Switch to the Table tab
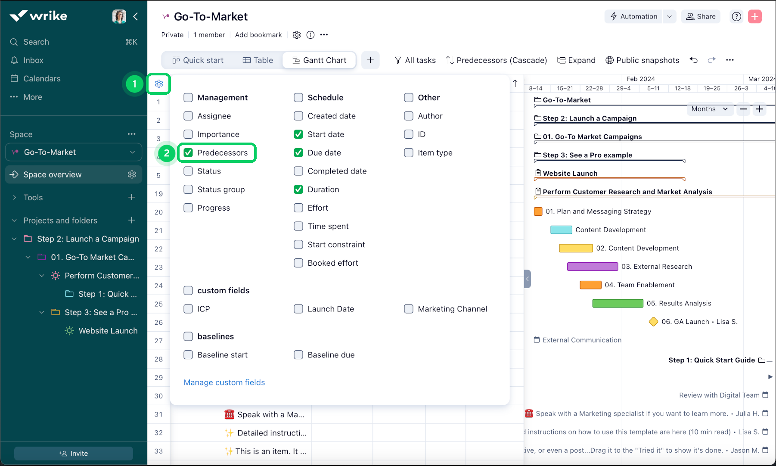The width and height of the screenshot is (776, 466). pyautogui.click(x=258, y=60)
